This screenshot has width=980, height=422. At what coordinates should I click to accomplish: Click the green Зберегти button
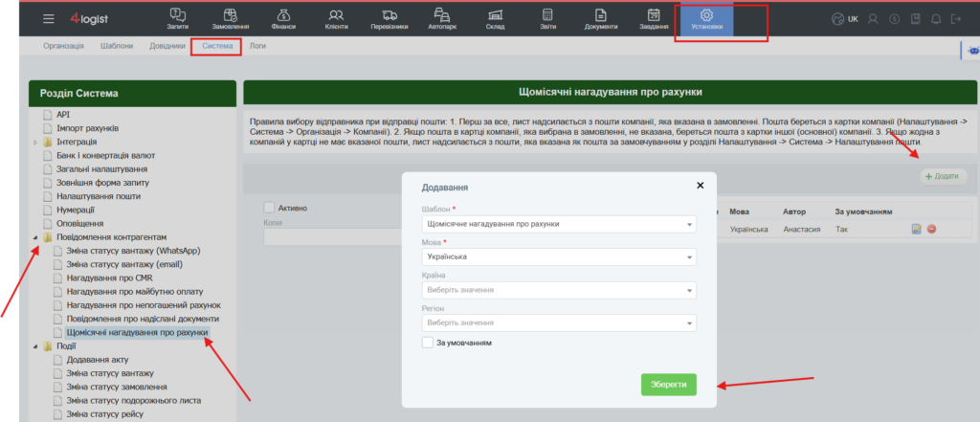[668, 385]
